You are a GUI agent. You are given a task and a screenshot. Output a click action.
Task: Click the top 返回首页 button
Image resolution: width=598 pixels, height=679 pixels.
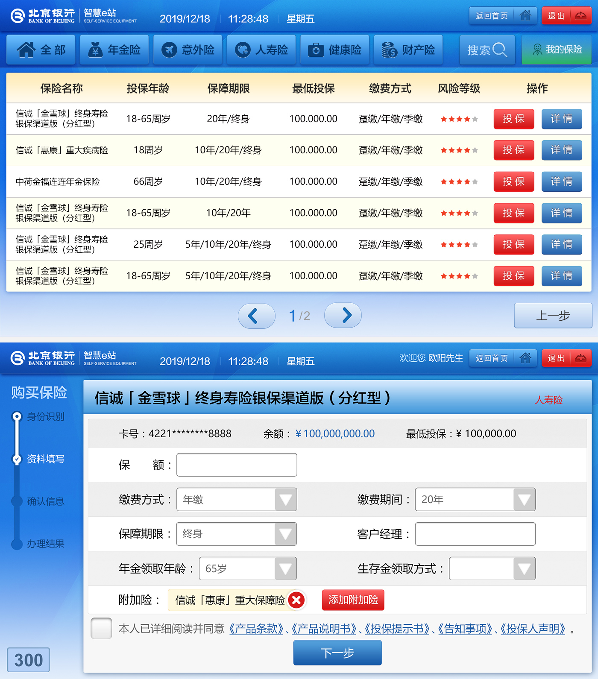click(503, 16)
